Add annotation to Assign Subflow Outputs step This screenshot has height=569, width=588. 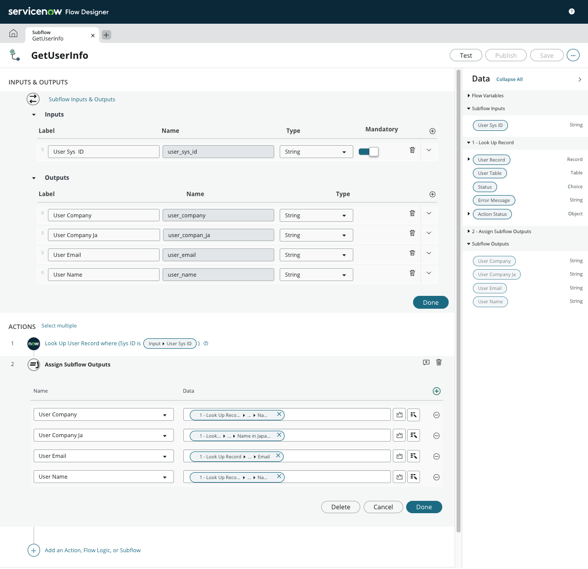tap(426, 363)
